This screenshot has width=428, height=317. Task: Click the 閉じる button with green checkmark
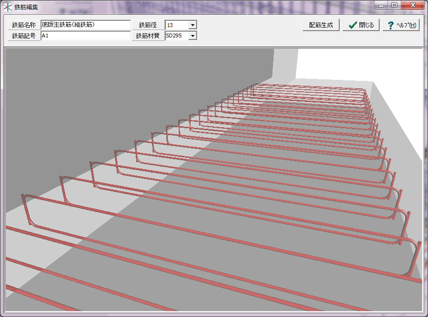[x=361, y=25]
